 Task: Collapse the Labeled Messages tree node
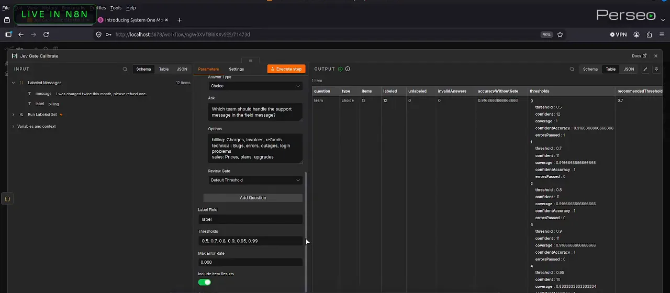[x=14, y=83]
